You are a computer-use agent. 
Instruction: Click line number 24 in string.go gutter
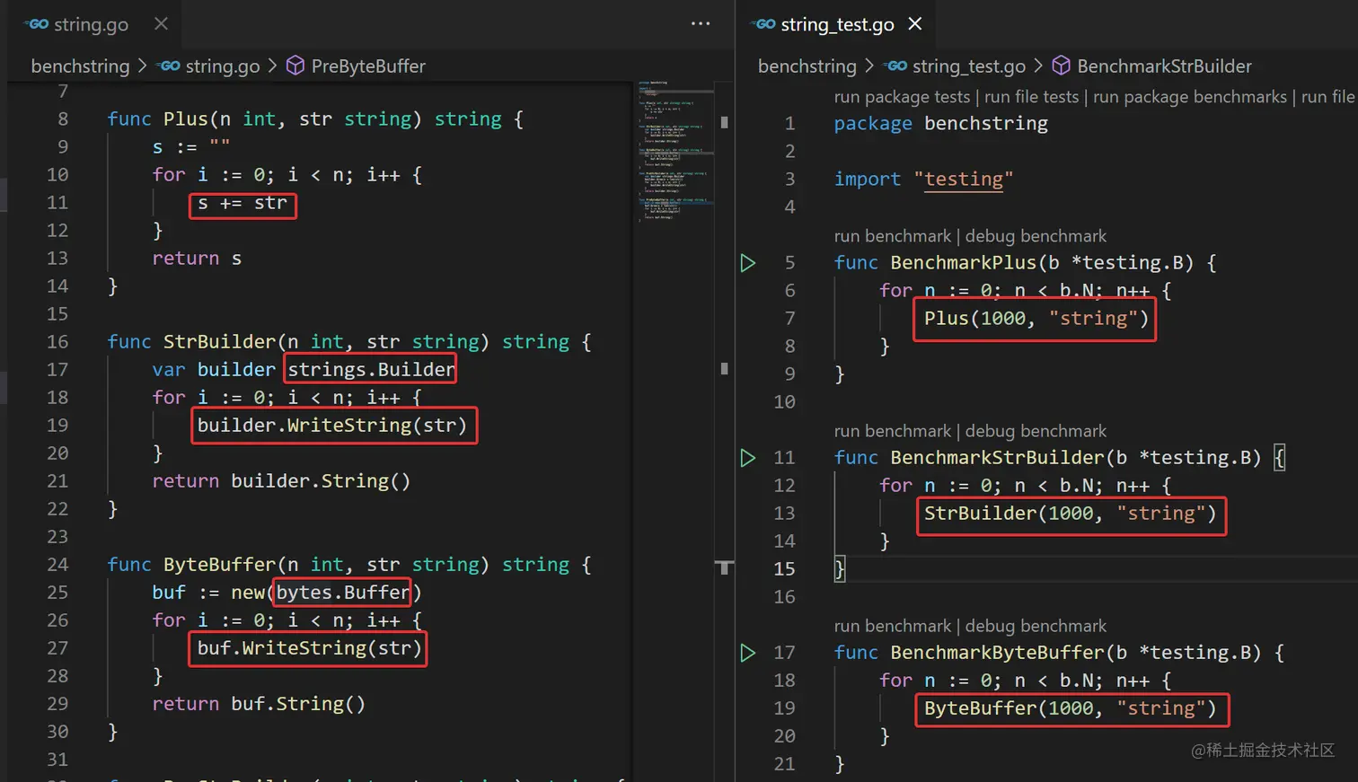tap(57, 565)
